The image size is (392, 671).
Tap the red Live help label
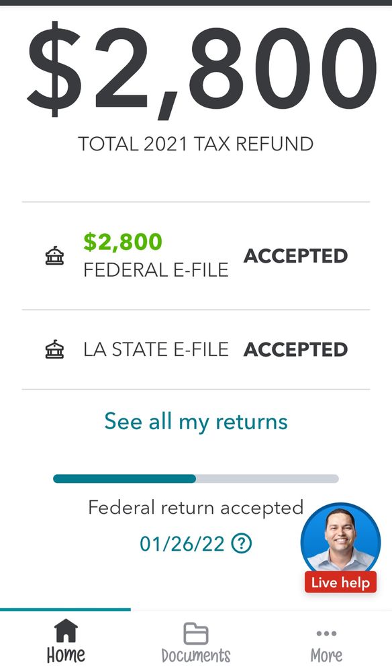coord(341,582)
